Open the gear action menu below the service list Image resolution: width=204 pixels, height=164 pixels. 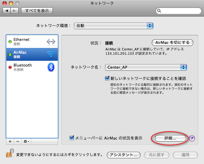coord(26,141)
